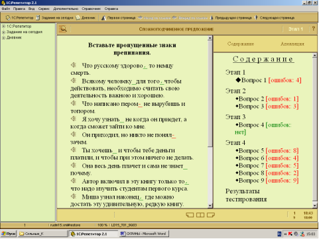Click Назад по ссылке in the toolbar

tap(155, 18)
